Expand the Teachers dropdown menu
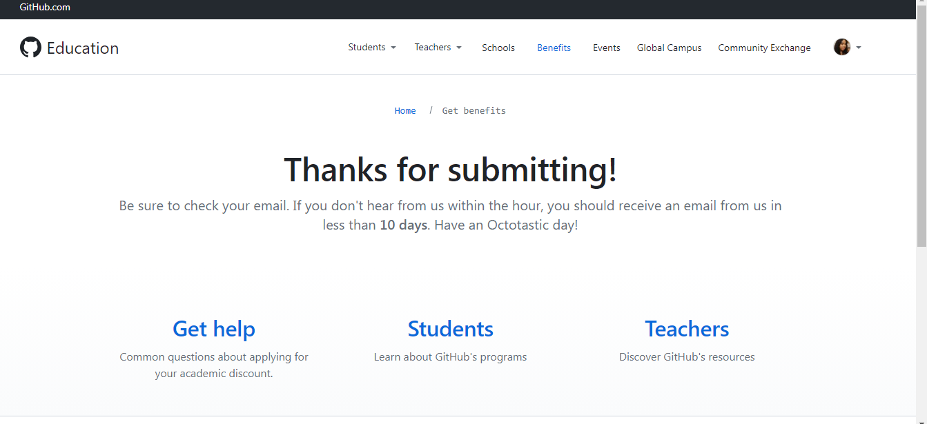Screen dimensions: 927x424 [x=438, y=48]
